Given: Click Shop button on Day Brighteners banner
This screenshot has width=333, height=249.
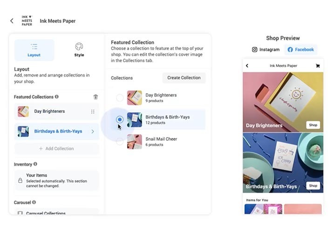Looking at the screenshot, I should (313, 125).
